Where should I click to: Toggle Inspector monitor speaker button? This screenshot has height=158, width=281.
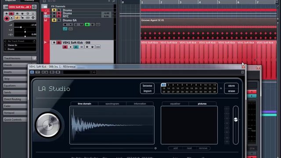click(x=12, y=18)
